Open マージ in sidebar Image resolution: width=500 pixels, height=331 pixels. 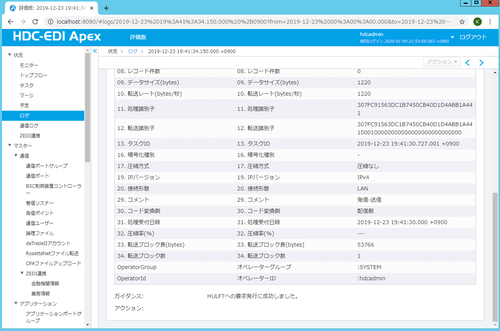click(x=27, y=95)
